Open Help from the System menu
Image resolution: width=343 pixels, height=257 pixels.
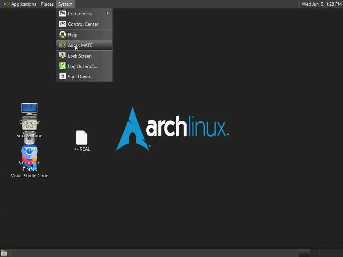(x=84, y=35)
